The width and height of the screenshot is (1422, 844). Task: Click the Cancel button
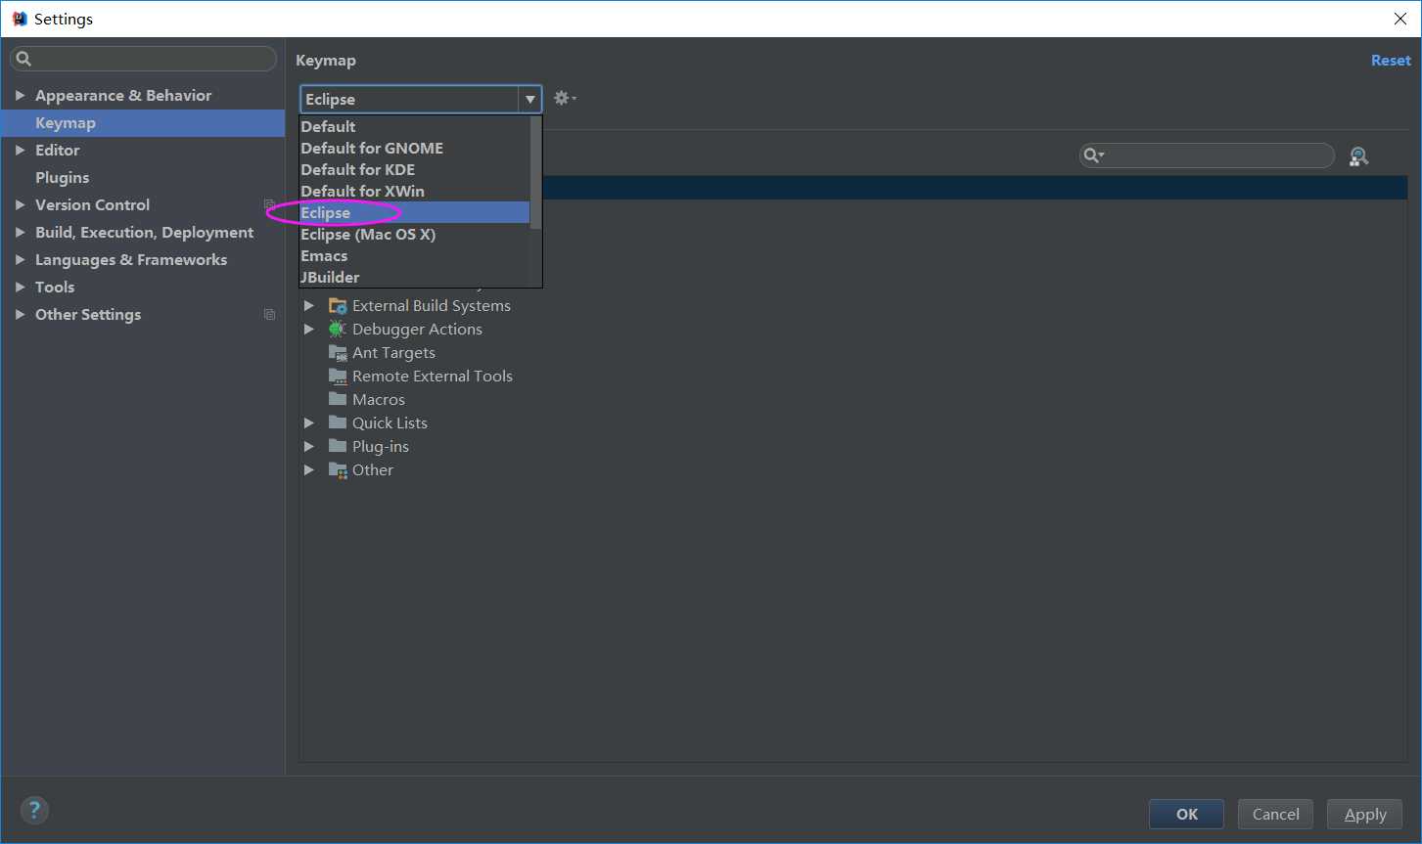pyautogui.click(x=1275, y=814)
